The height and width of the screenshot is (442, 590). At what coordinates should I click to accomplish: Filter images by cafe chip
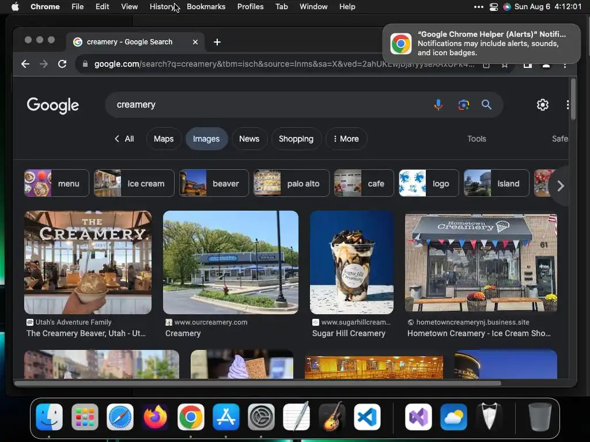[x=364, y=184]
